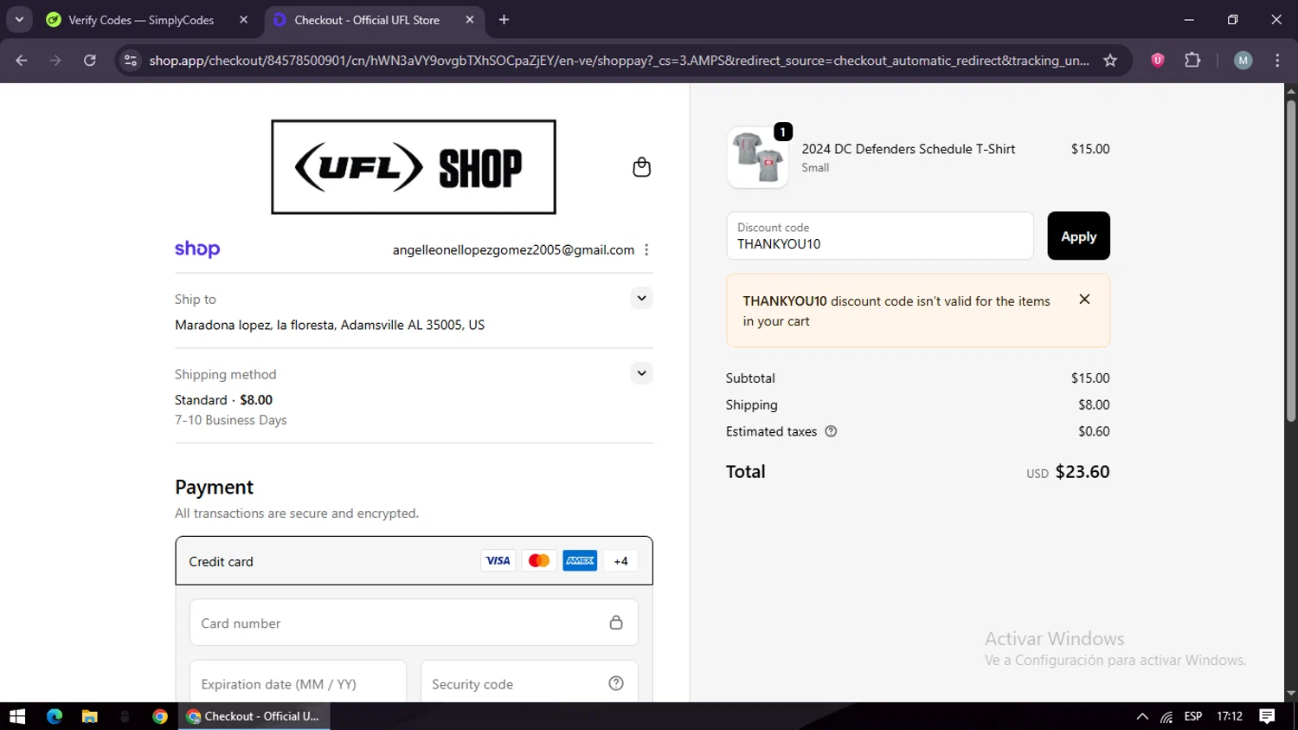The image size is (1298, 730).
Task: Click the shipping address text Maradona lopez
Action: [x=330, y=325]
